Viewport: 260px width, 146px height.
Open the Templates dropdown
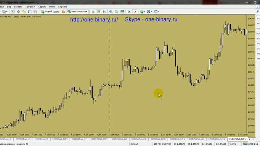point(156,12)
